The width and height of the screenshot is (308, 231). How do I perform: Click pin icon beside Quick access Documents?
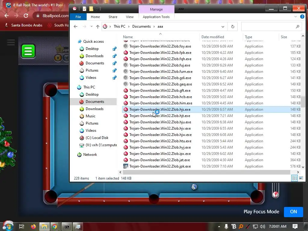pyautogui.click(x=115, y=63)
